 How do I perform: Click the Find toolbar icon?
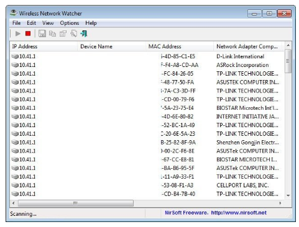(73, 33)
